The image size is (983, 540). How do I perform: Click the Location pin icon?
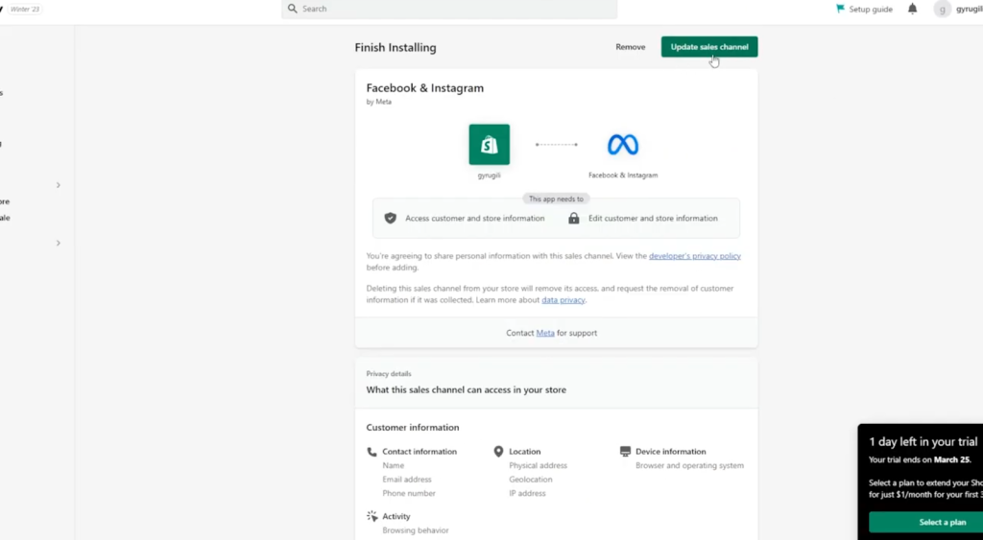[x=498, y=451]
